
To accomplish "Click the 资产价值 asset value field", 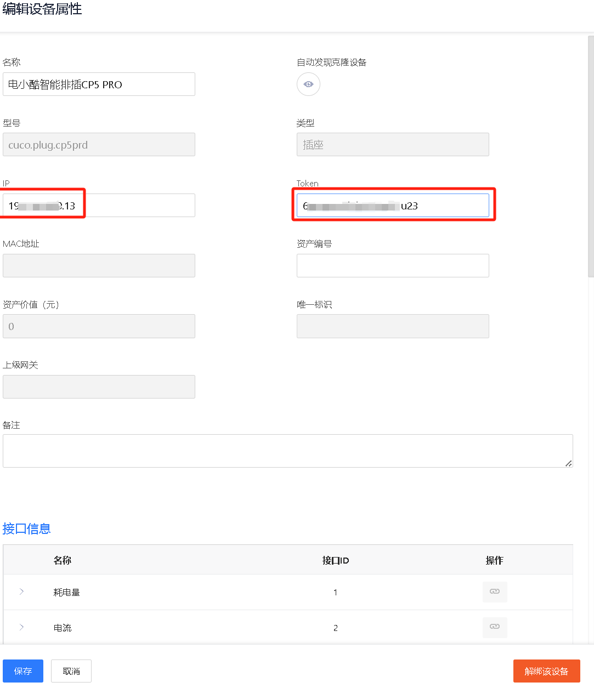I will [99, 326].
